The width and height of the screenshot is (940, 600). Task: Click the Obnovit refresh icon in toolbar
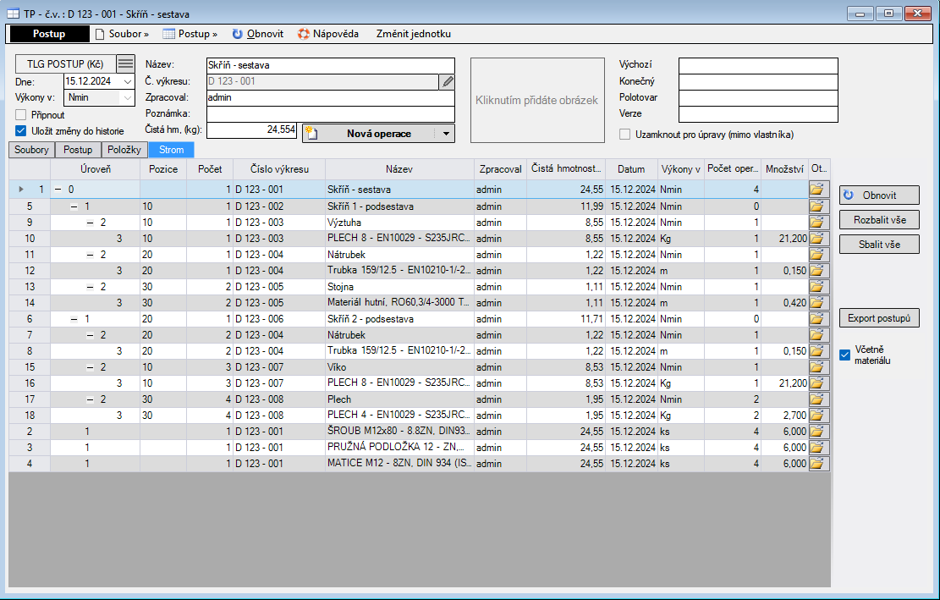tap(238, 34)
